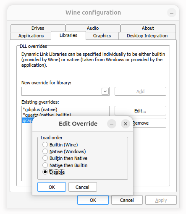Open the About tab

pyautogui.click(x=148, y=28)
